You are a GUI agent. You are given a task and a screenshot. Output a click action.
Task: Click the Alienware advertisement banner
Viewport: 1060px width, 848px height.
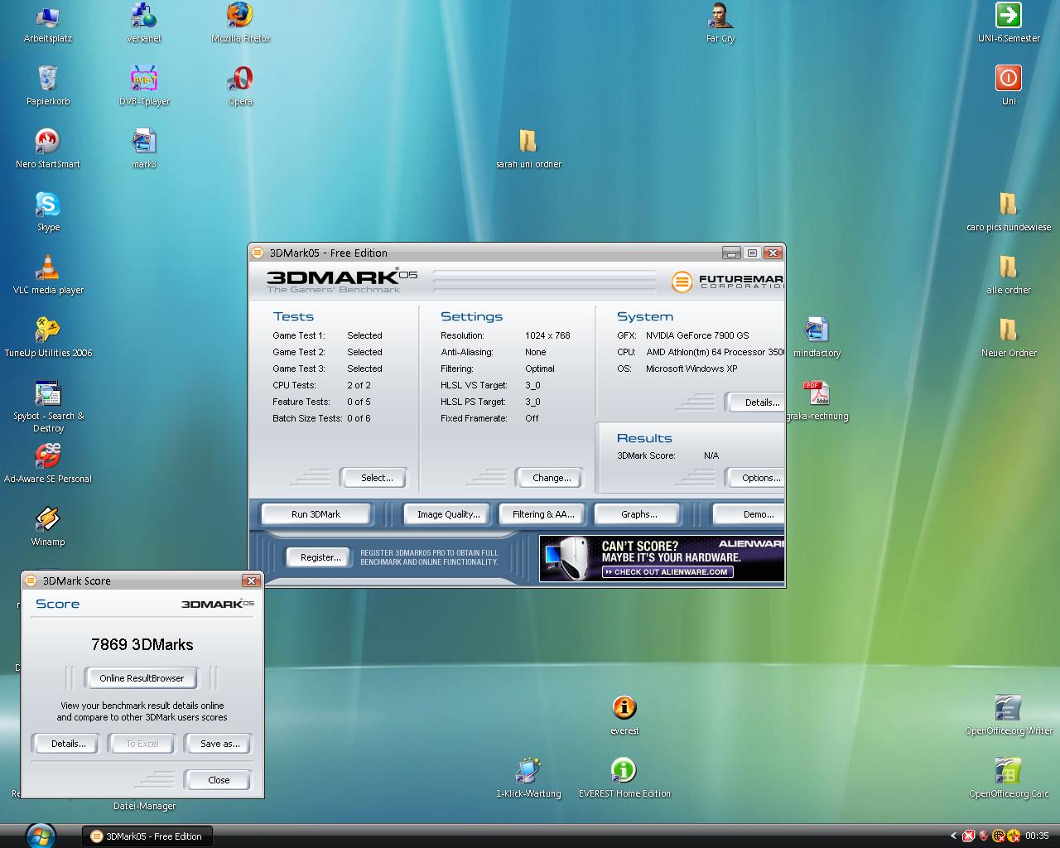(662, 558)
